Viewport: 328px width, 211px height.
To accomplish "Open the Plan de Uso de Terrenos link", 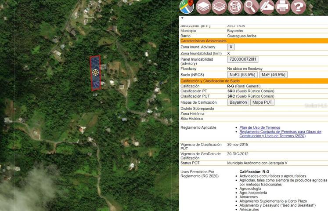I will coord(260,127).
